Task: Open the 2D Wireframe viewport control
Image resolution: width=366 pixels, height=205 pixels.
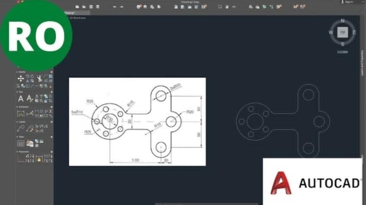Action: pos(76,18)
